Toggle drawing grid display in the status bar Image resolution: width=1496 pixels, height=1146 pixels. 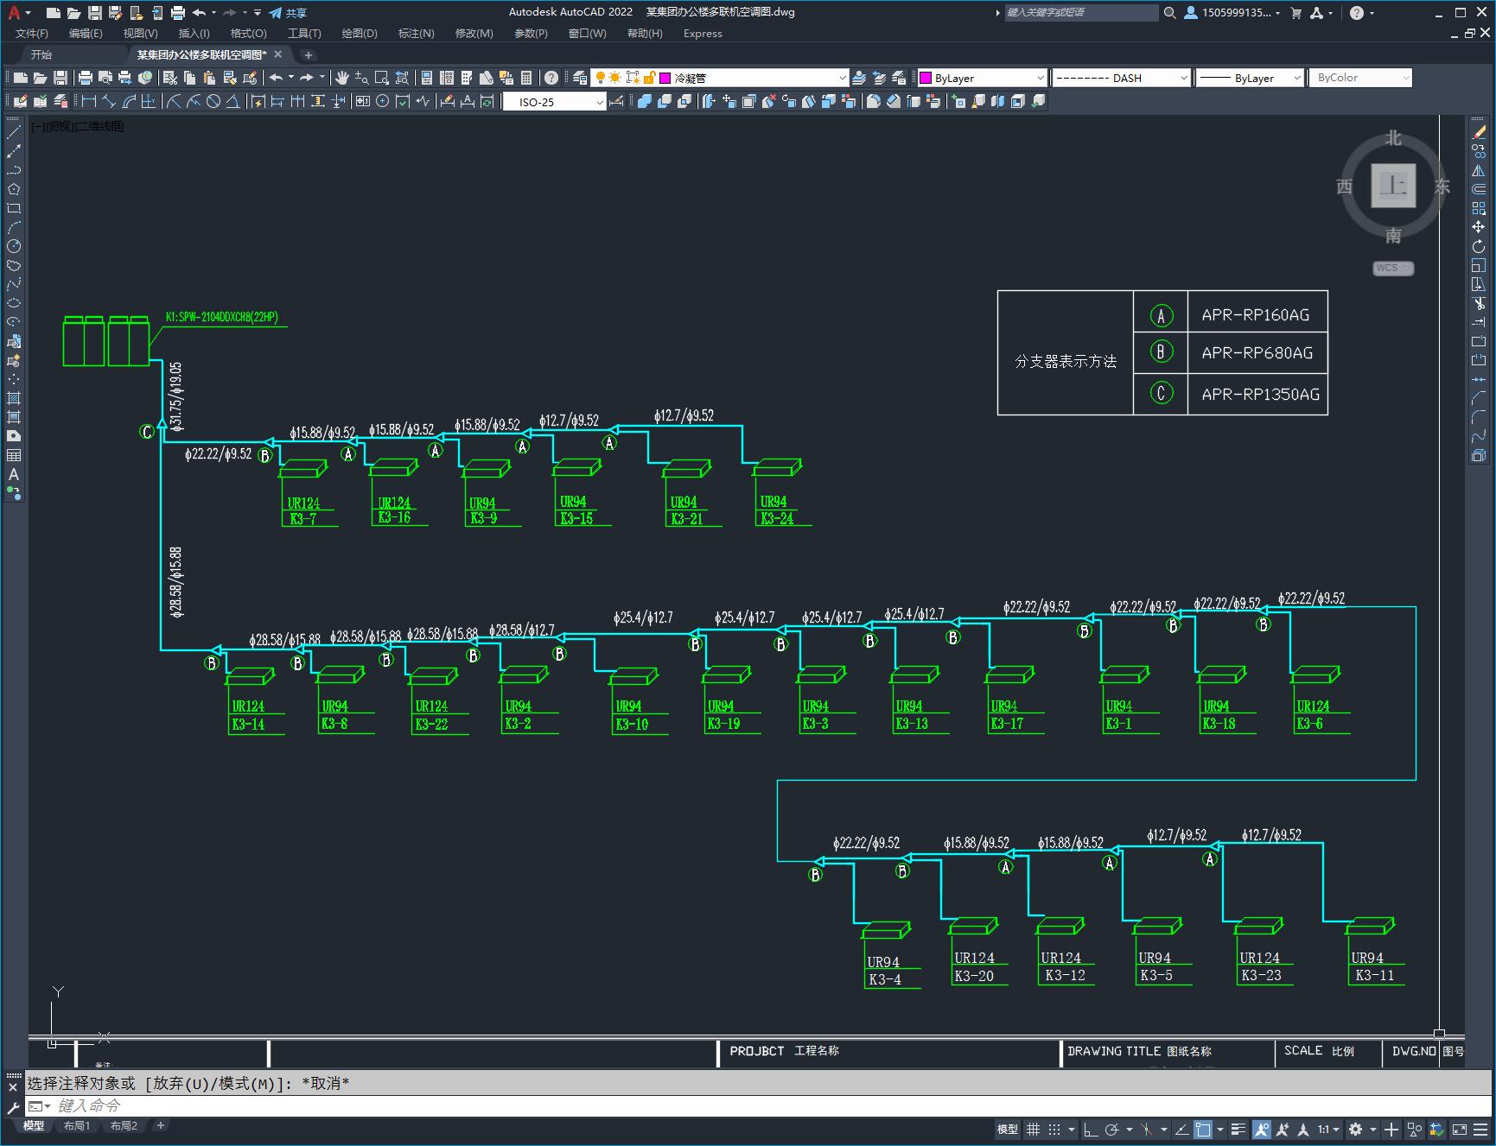point(1034,1129)
